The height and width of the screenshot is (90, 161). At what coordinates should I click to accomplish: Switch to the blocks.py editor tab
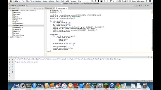pyautogui.click(x=50, y=8)
